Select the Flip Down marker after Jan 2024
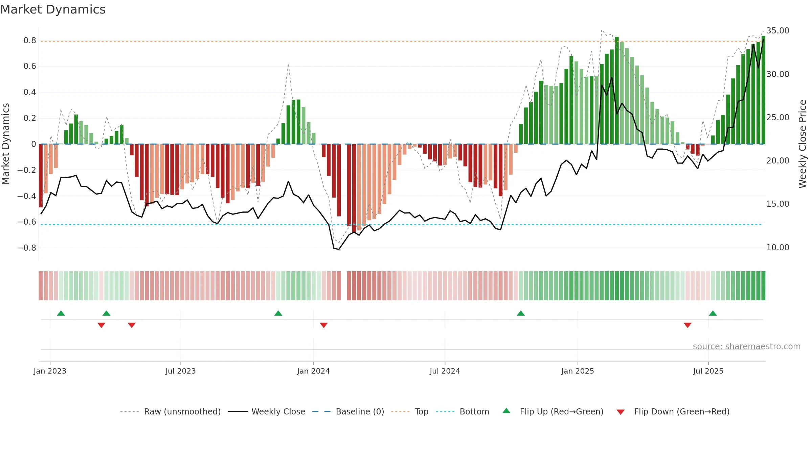This screenshot has width=812, height=456. 324,325
